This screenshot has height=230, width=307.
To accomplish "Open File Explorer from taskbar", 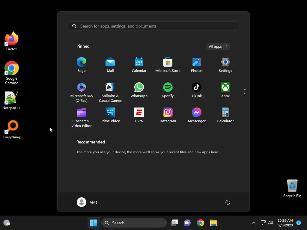I will tap(213, 223).
